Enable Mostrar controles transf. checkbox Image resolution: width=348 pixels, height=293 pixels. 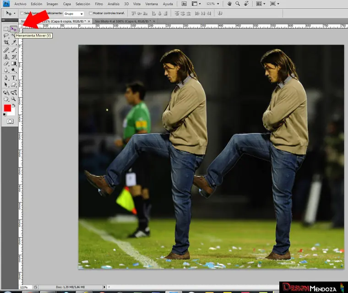[x=90, y=13]
